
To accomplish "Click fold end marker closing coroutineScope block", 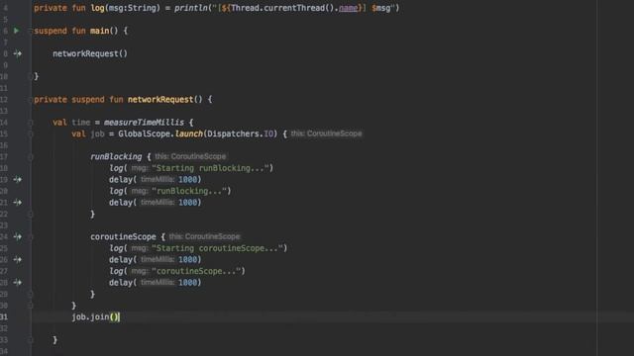I will (31, 295).
